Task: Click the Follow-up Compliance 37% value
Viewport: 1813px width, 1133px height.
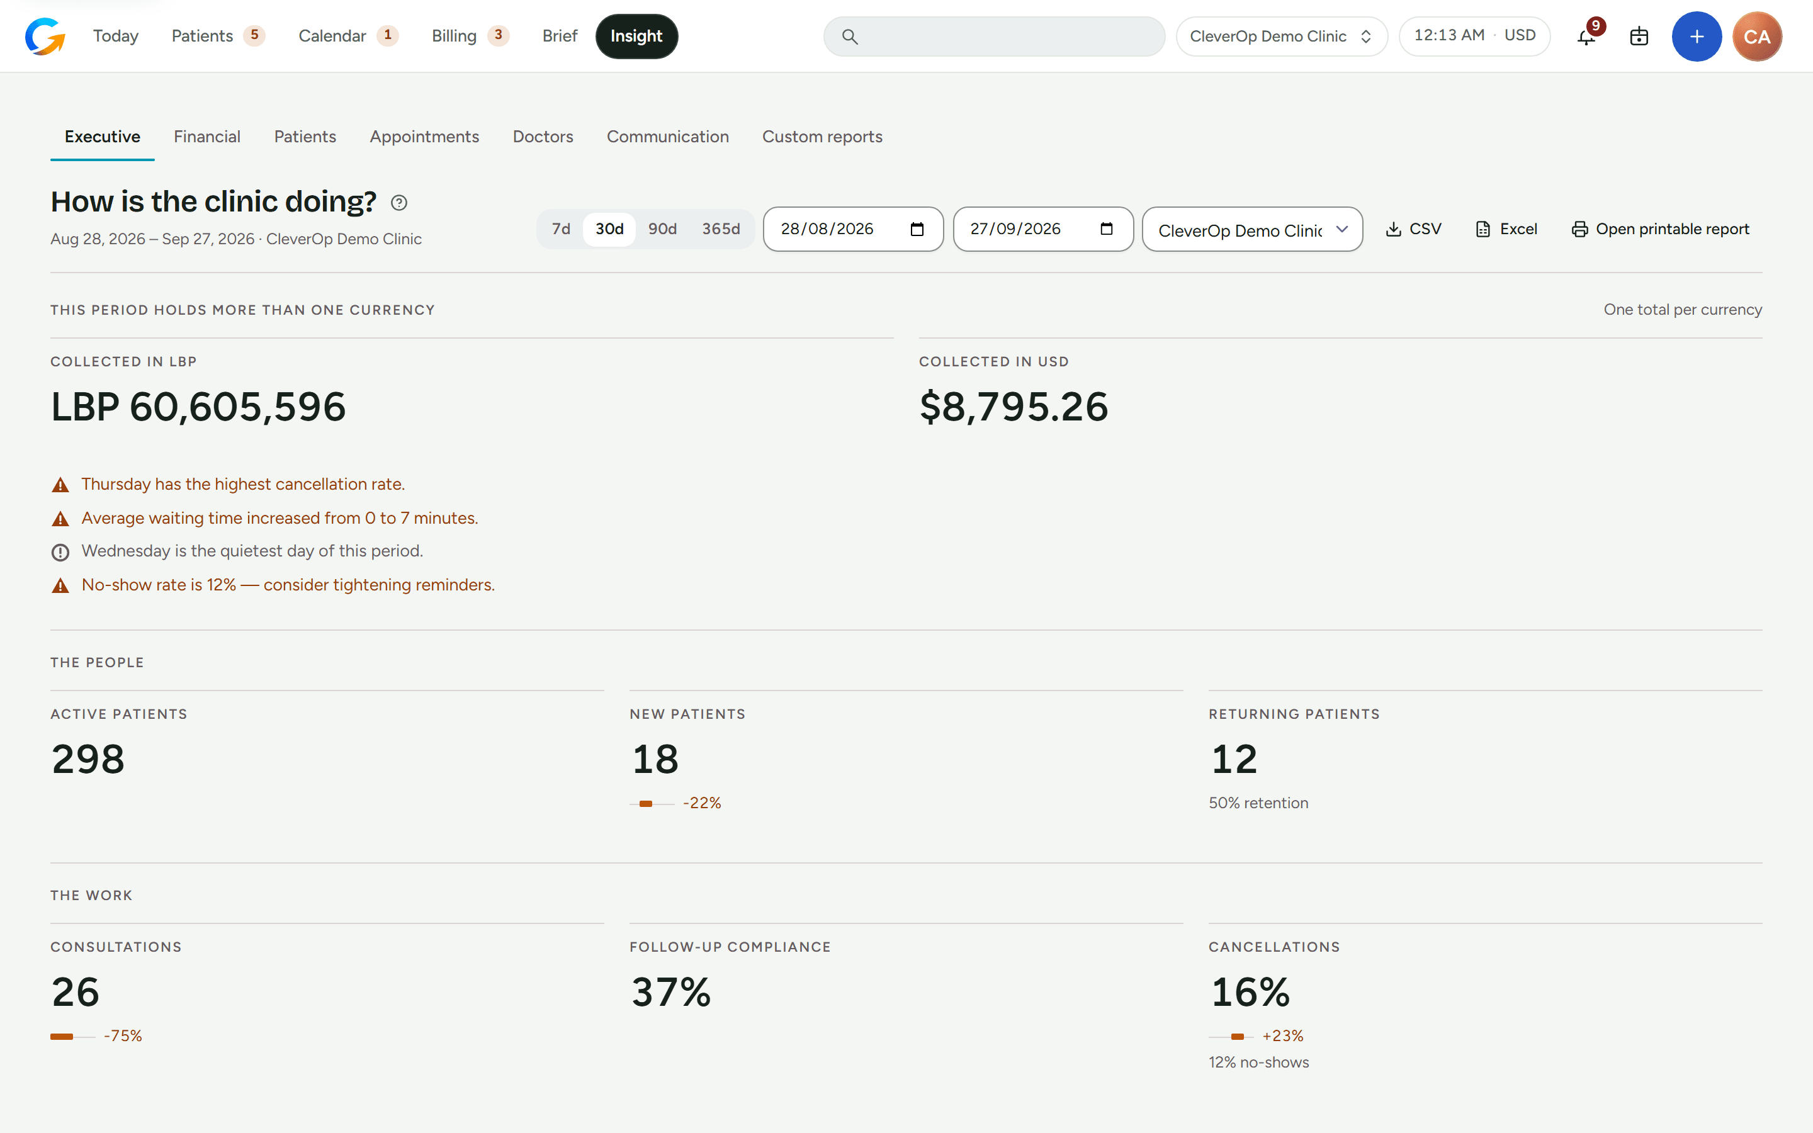Action: [x=670, y=992]
